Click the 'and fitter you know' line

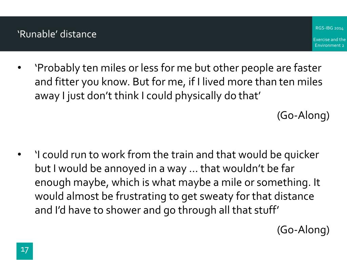coord(179,82)
